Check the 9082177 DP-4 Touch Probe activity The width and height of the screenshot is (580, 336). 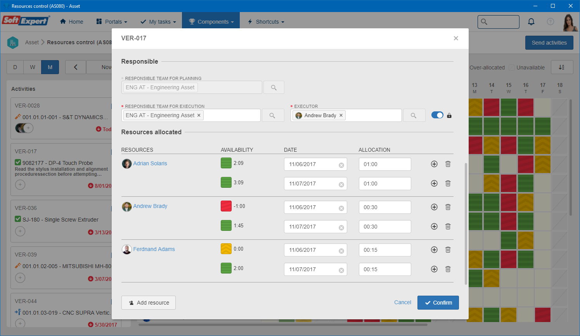[18, 163]
